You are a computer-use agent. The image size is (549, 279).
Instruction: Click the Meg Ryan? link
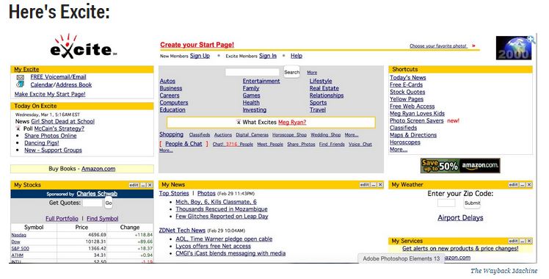[x=292, y=122]
